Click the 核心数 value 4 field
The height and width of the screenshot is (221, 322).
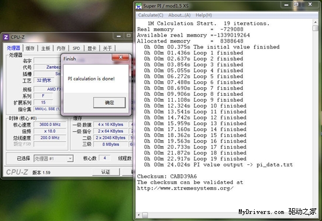point(105,158)
